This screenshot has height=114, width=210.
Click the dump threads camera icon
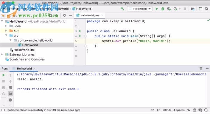point(4,88)
